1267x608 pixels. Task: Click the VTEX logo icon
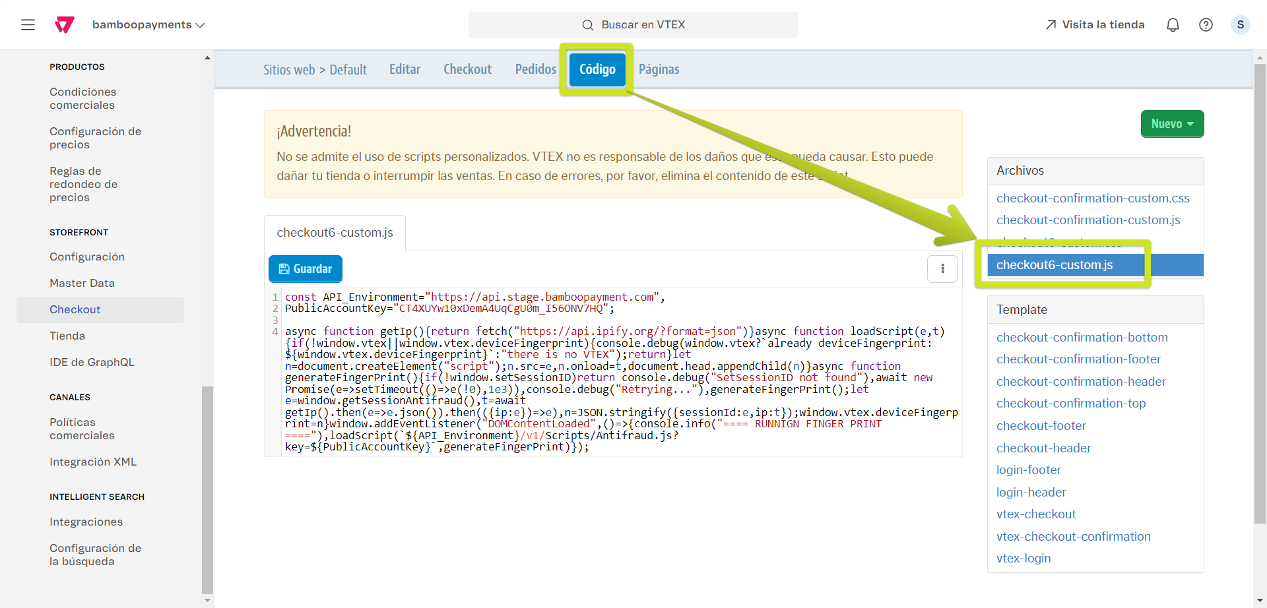(64, 25)
